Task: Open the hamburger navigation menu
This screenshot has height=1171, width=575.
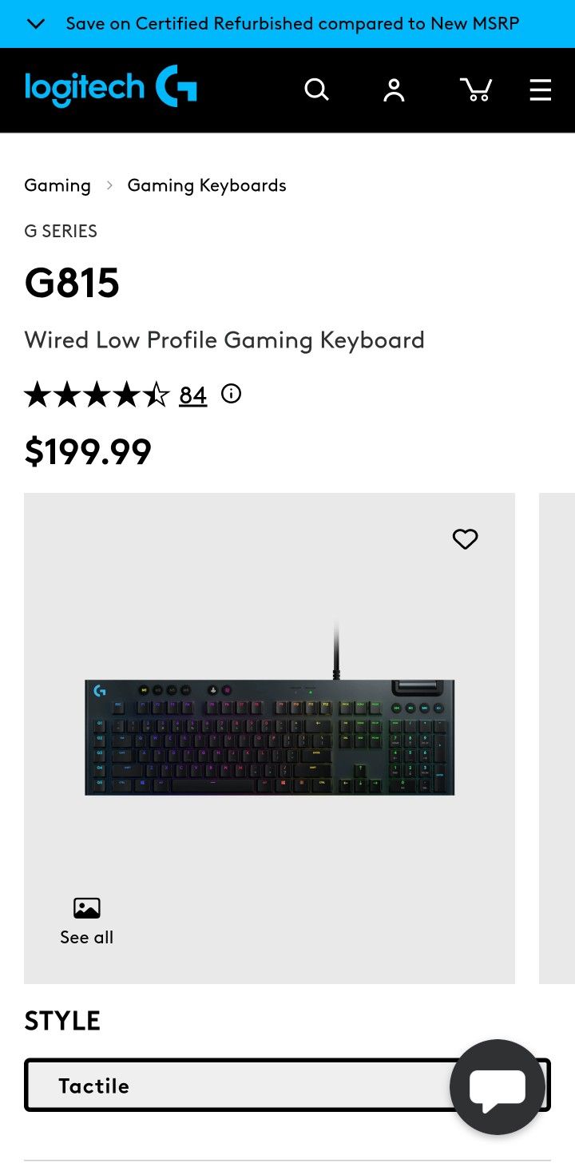Action: 541,89
